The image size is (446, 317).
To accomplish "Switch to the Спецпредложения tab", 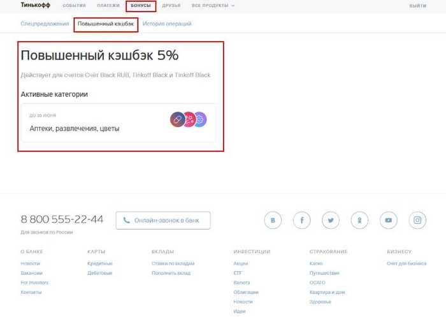I will 45,24.
